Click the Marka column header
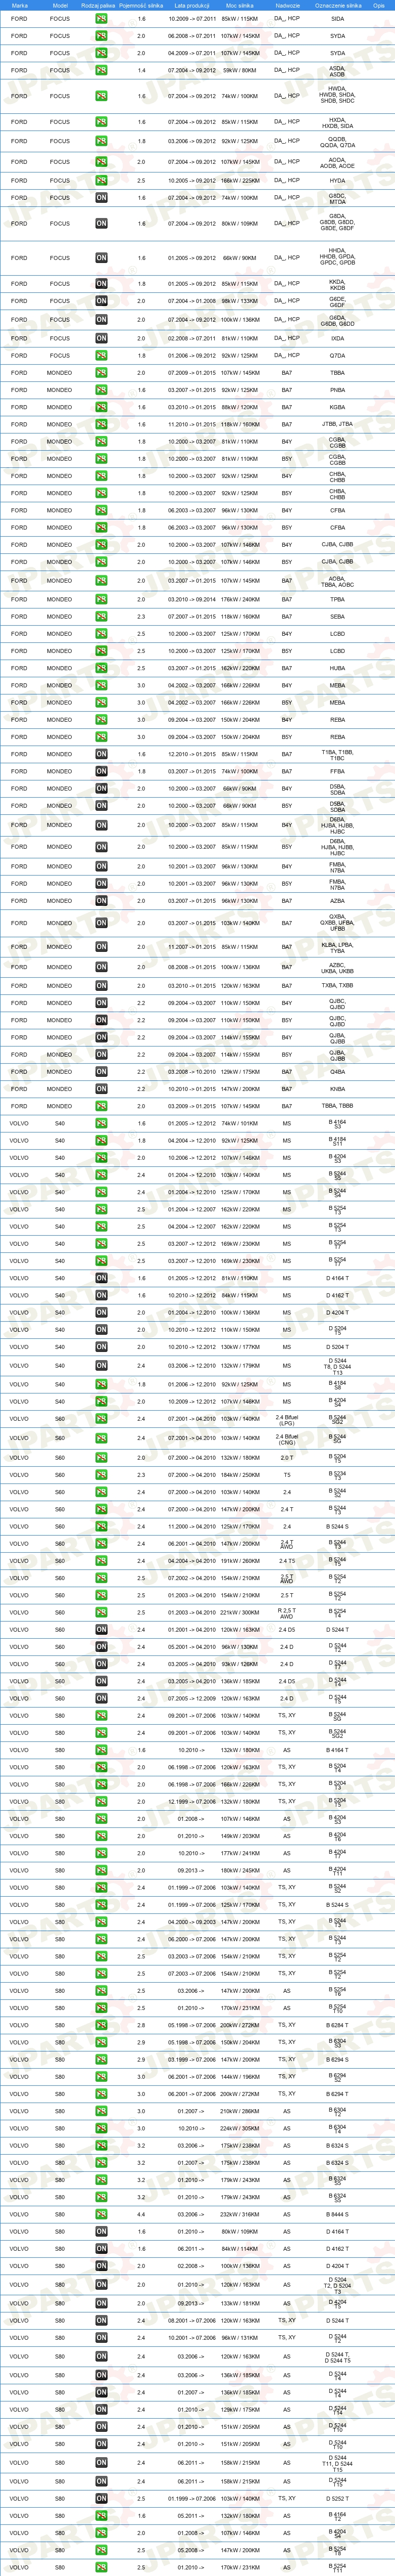The width and height of the screenshot is (395, 2576). coord(19,5)
